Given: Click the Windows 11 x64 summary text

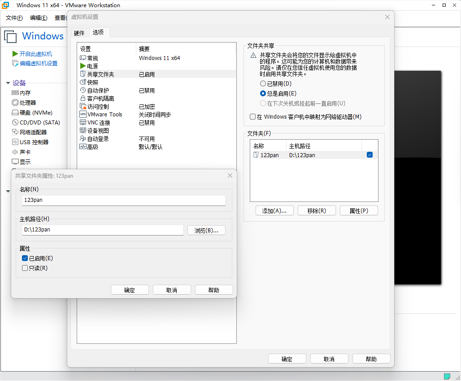Looking at the screenshot, I should [159, 58].
